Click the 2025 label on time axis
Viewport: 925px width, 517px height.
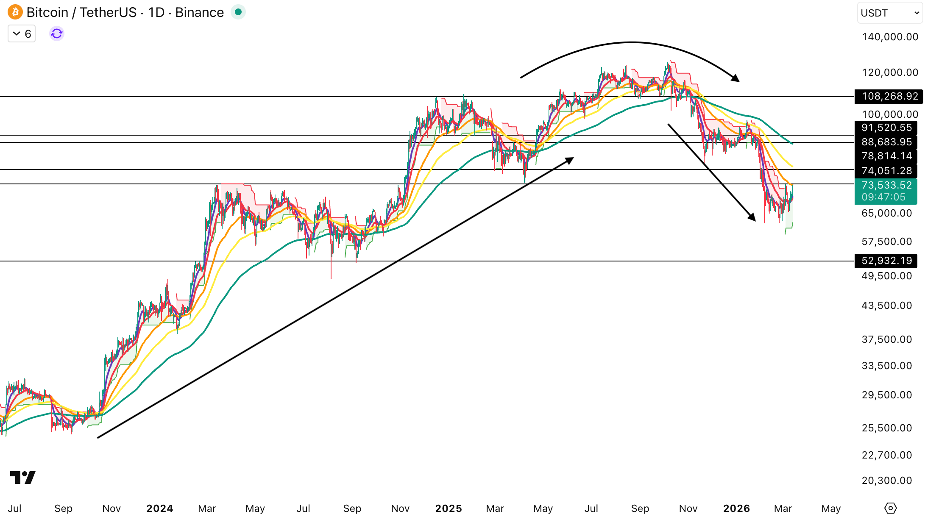pyautogui.click(x=449, y=508)
